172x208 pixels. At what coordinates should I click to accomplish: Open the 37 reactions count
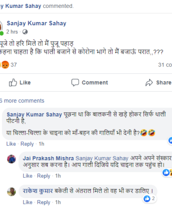[x=14, y=65]
